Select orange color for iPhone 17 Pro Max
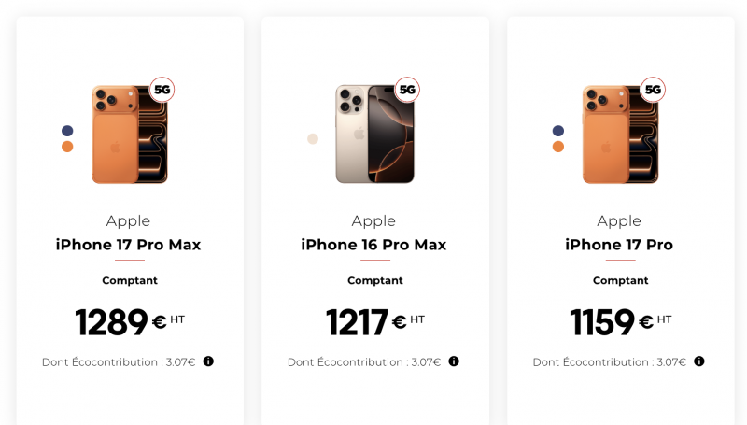747x425 pixels. click(x=67, y=147)
